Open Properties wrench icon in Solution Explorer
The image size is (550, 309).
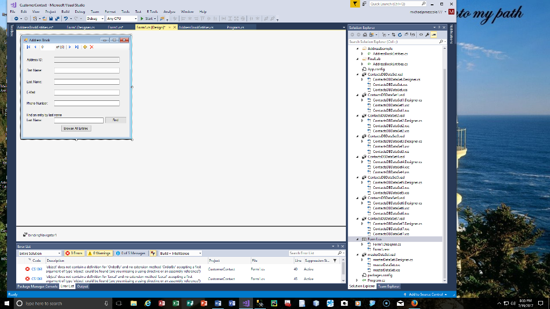pyautogui.click(x=427, y=34)
